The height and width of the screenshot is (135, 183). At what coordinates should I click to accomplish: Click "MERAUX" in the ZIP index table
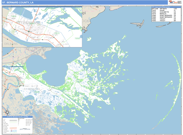click(x=163, y=14)
